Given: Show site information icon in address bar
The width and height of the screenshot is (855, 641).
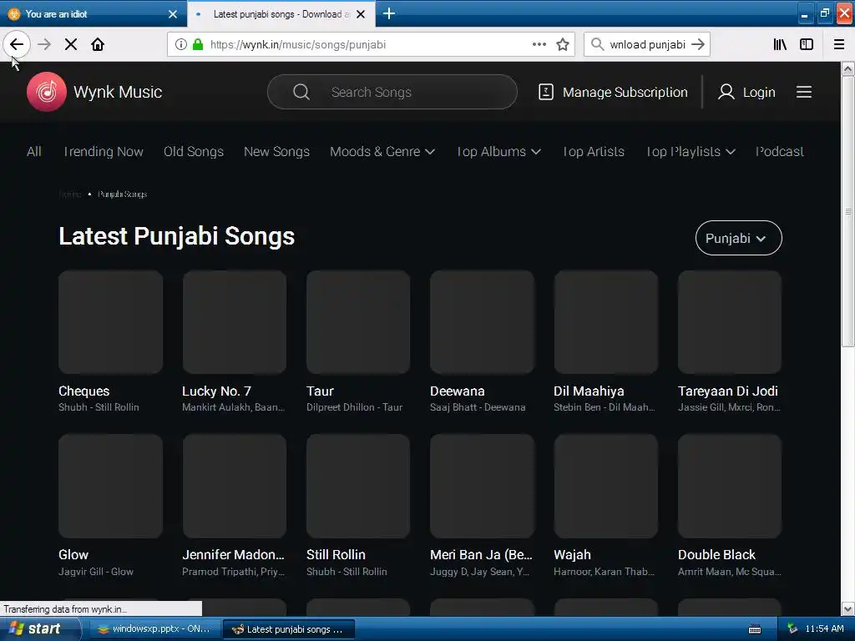Looking at the screenshot, I should (x=181, y=44).
